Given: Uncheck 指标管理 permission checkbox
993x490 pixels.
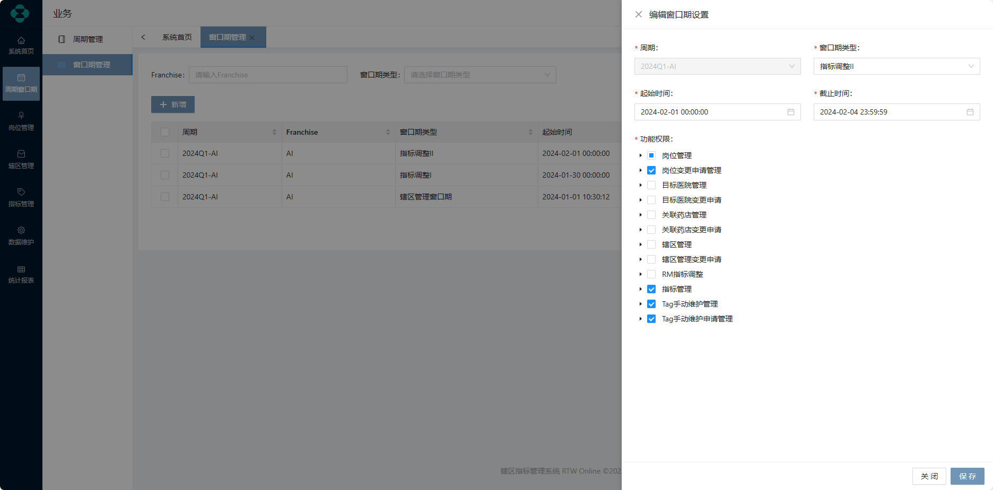Looking at the screenshot, I should pos(651,289).
